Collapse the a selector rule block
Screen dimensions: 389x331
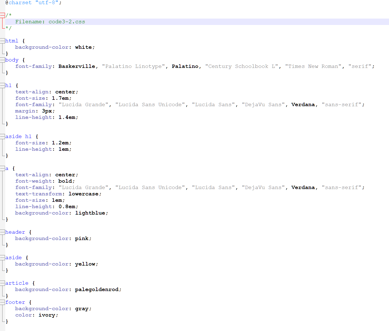pos(2,168)
